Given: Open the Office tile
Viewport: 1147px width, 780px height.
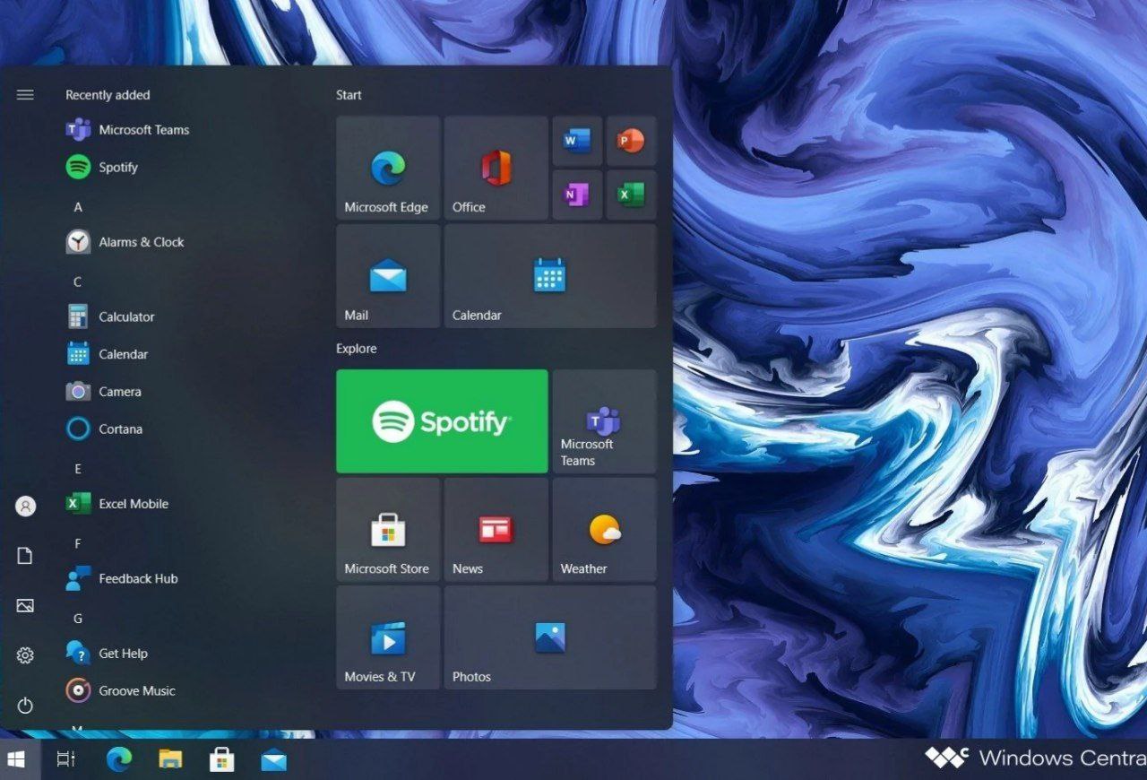Looking at the screenshot, I should (496, 168).
